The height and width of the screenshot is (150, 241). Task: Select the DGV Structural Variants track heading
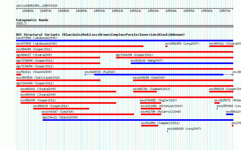point(100,35)
